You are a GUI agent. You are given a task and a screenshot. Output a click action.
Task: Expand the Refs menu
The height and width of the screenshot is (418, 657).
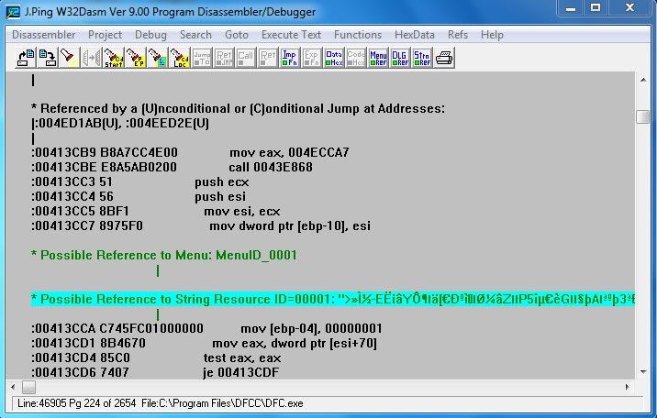[458, 35]
